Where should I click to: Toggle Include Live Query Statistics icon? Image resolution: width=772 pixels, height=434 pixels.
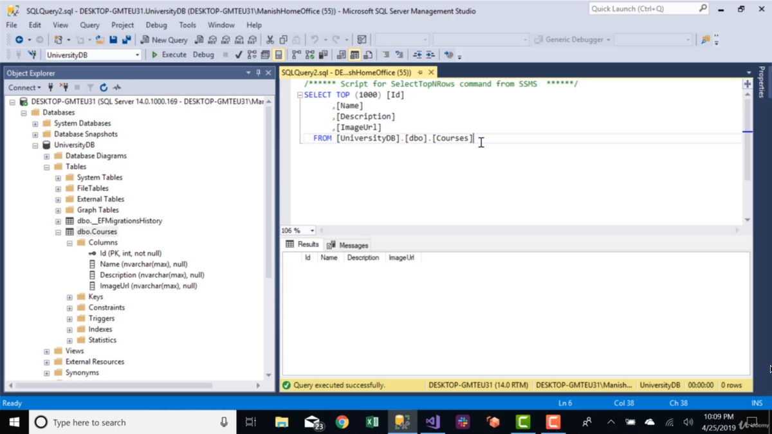(310, 55)
